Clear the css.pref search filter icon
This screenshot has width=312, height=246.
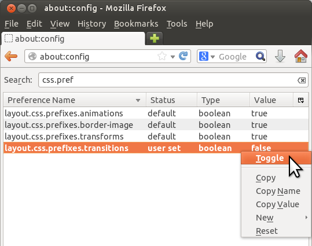[302, 80]
